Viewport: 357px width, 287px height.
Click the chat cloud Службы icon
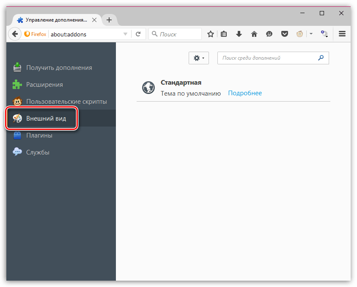(17, 152)
